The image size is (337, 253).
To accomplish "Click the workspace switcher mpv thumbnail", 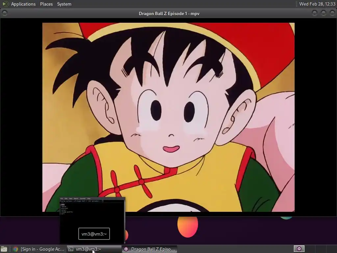I will point(299,249).
